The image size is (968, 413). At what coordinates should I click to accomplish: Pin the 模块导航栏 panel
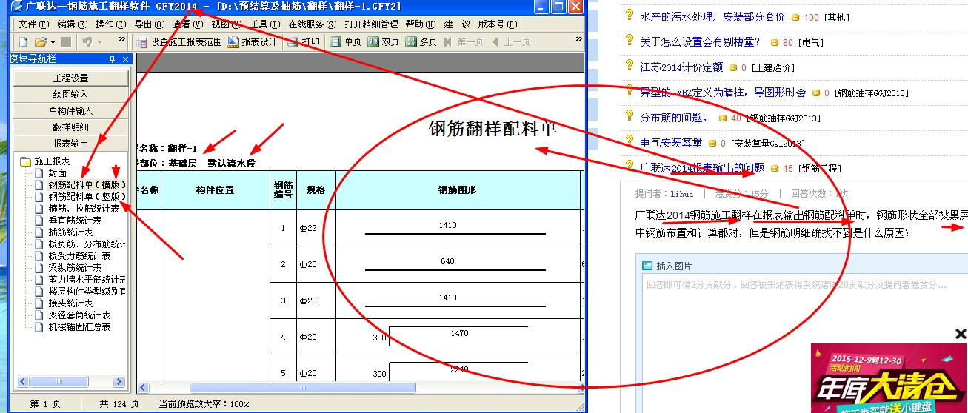coord(113,59)
